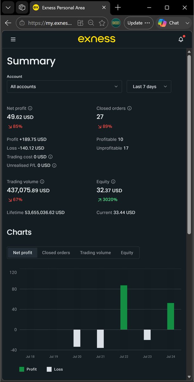The width and height of the screenshot is (194, 382).
Task: Click the zoom out magnifier icon
Action: [x=91, y=23]
